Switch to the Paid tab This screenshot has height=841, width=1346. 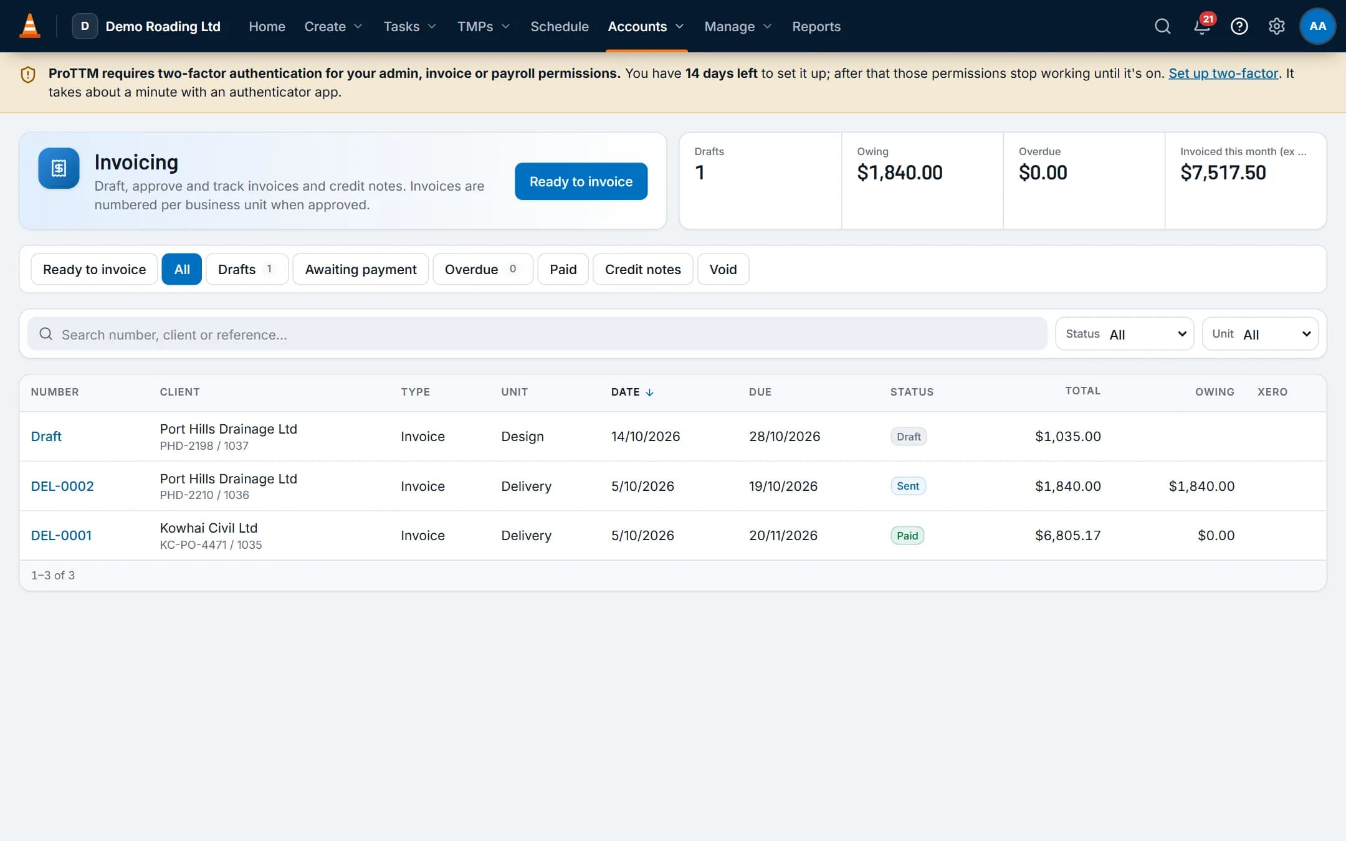point(563,269)
